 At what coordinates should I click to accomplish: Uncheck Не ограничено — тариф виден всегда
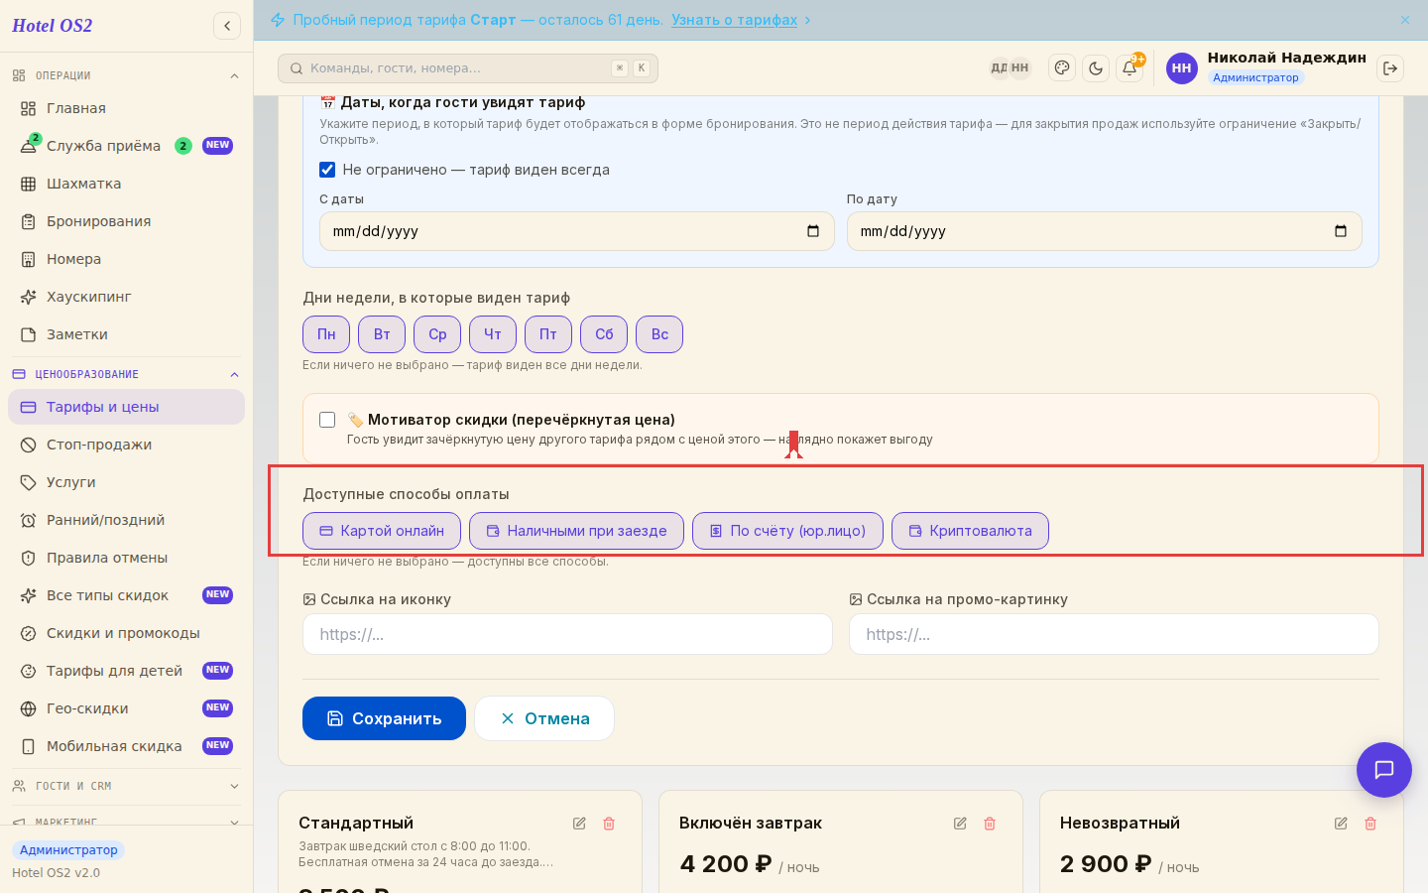tap(327, 170)
